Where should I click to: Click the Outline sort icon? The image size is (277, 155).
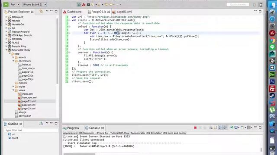41,124
